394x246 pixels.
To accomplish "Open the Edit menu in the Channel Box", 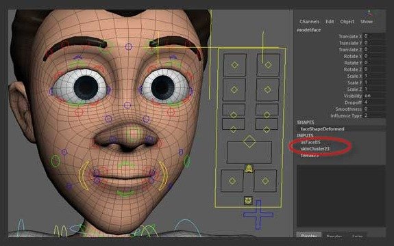I will (330, 22).
